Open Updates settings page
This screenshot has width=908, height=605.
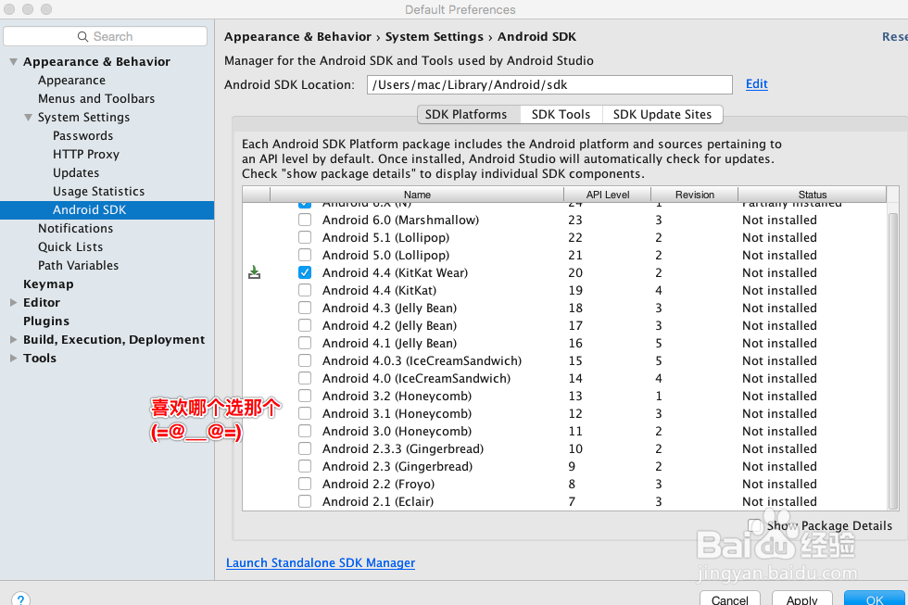coord(76,172)
